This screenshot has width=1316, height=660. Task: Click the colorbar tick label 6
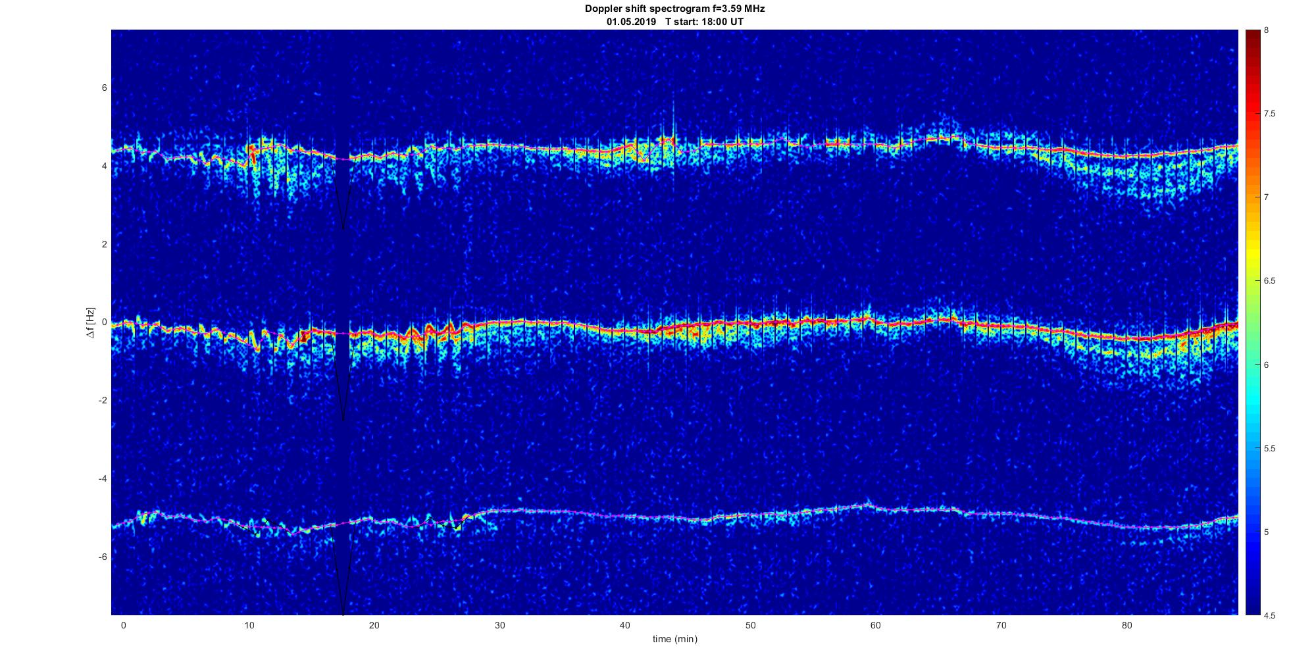1266,365
